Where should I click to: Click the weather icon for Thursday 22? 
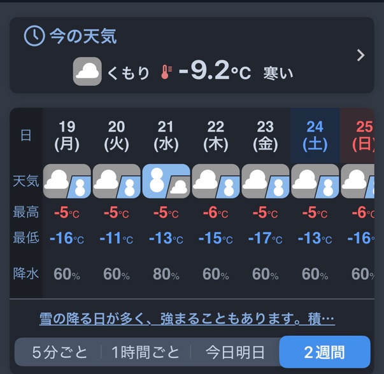click(216, 181)
